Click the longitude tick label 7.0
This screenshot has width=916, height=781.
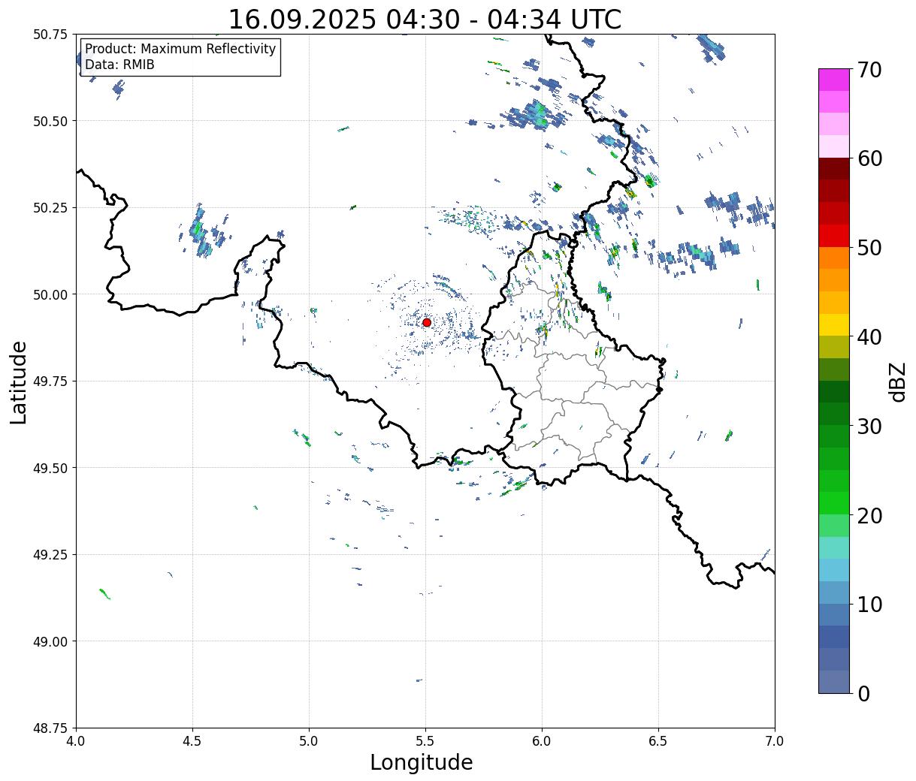click(775, 741)
